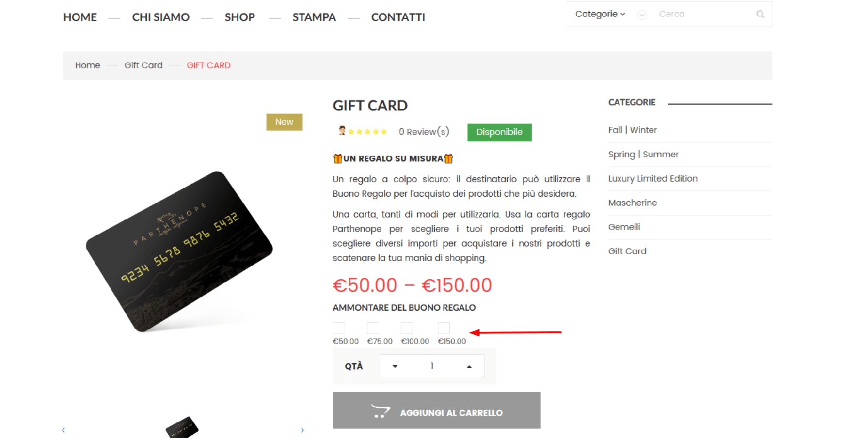Open the CONTATTI menu item
The height and width of the screenshot is (438, 857).
pos(398,17)
